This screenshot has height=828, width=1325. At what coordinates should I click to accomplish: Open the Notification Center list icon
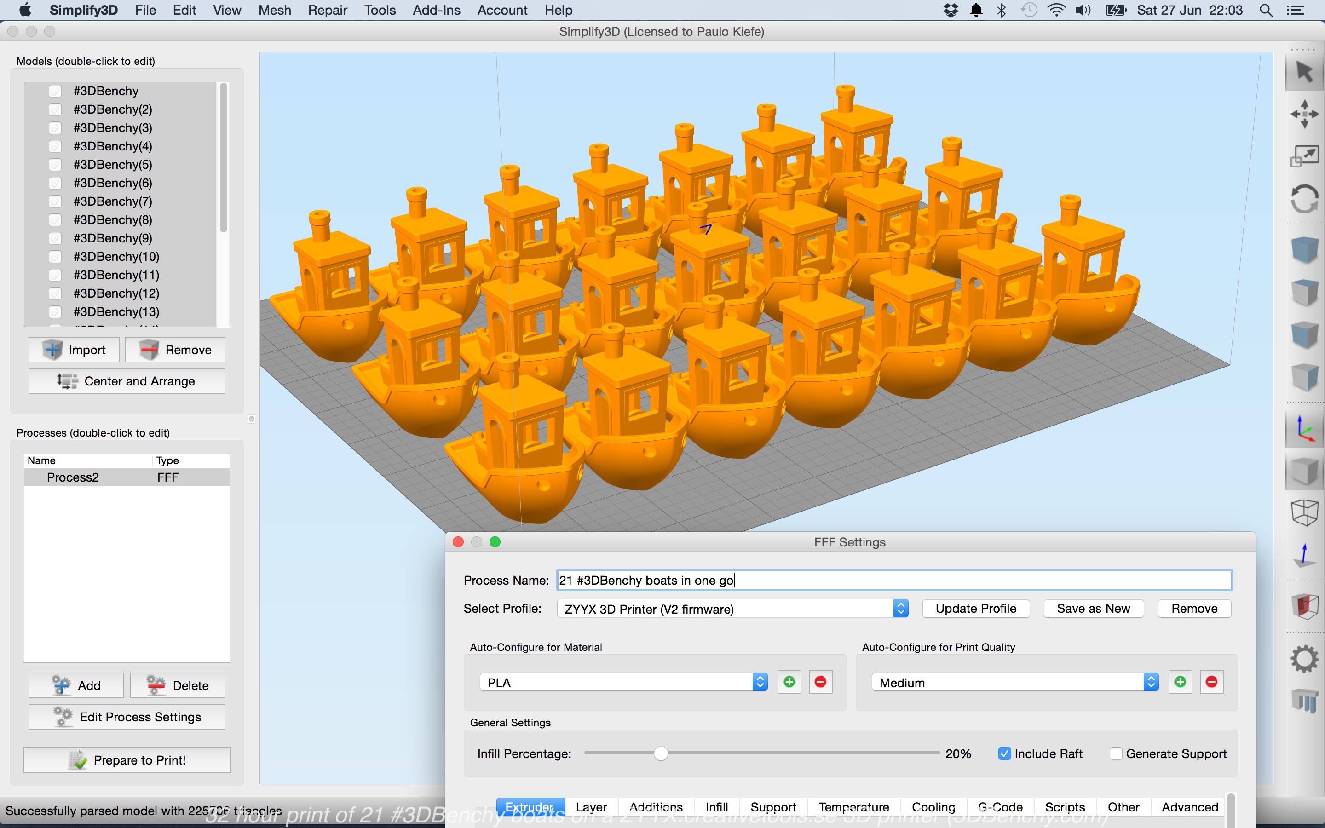click(1295, 11)
